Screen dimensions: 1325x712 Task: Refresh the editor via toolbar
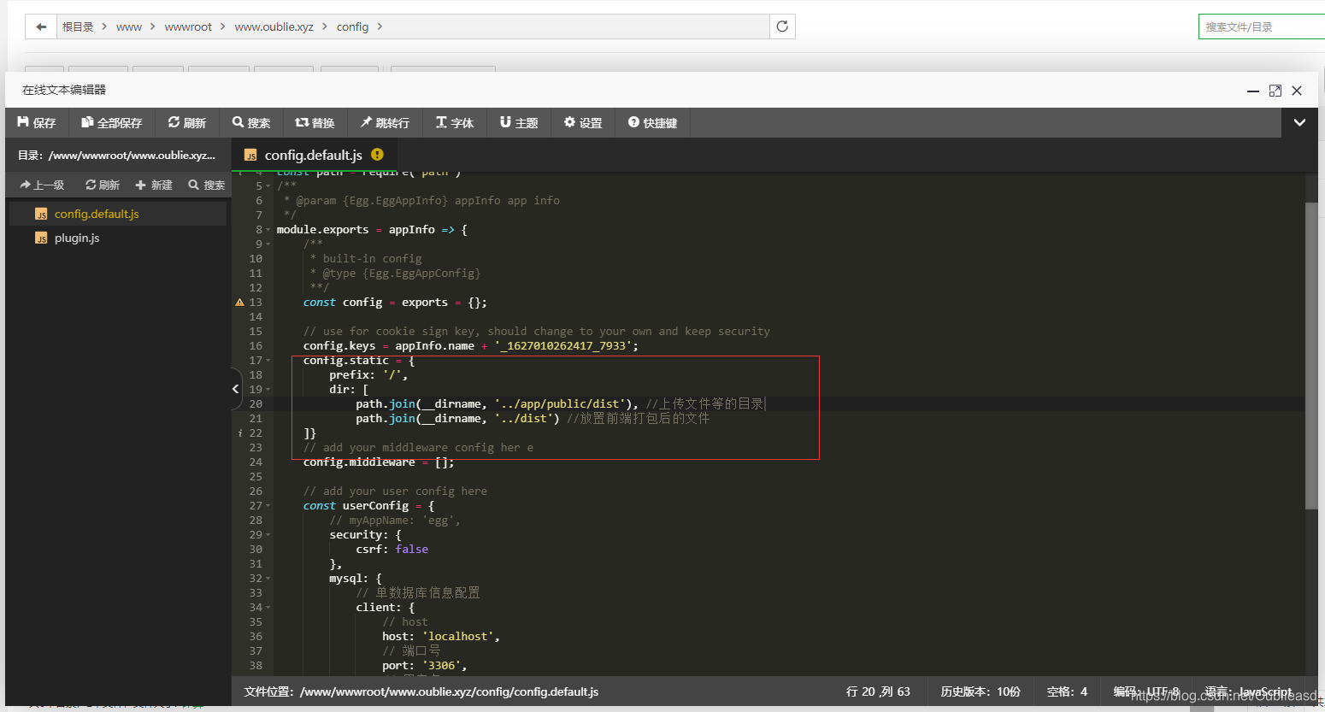(187, 123)
